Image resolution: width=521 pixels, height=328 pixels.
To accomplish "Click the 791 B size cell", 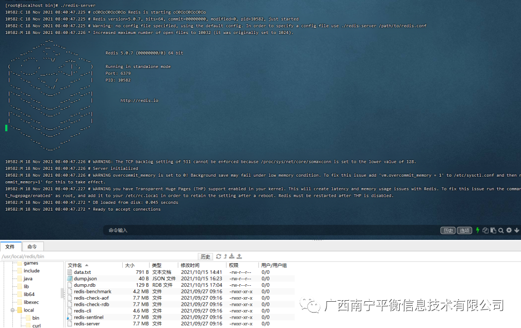I will [x=142, y=272].
